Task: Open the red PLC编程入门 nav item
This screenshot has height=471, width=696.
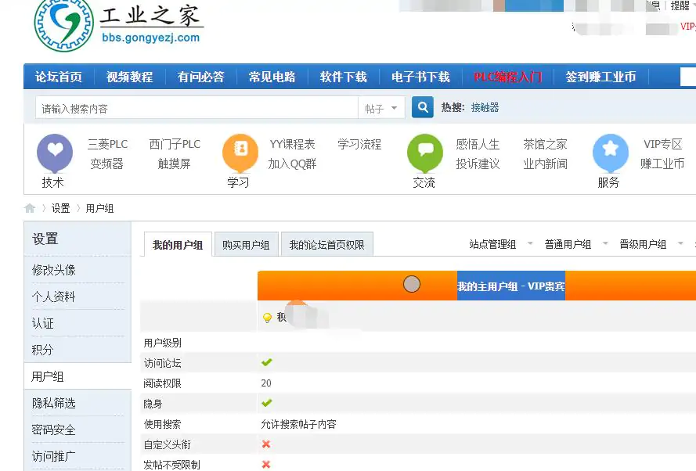Action: pyautogui.click(x=508, y=77)
